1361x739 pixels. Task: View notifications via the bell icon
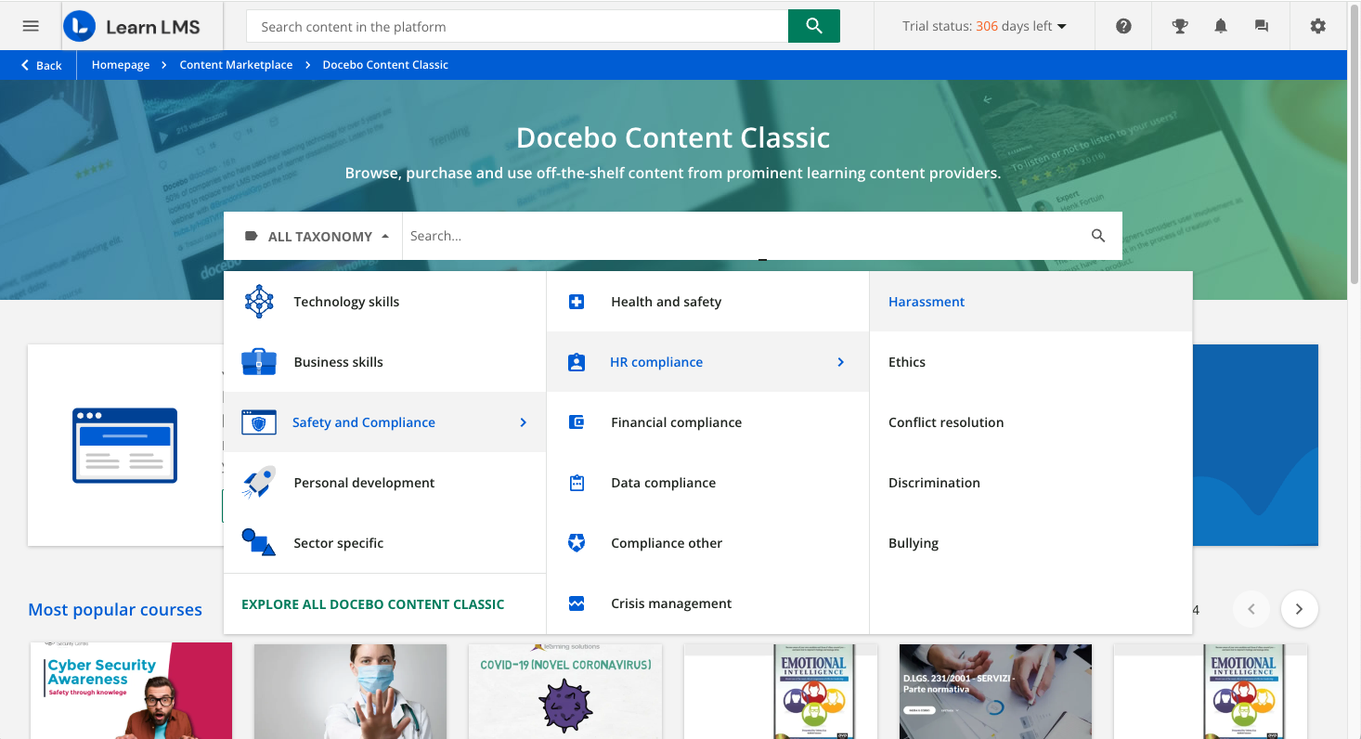click(1220, 26)
